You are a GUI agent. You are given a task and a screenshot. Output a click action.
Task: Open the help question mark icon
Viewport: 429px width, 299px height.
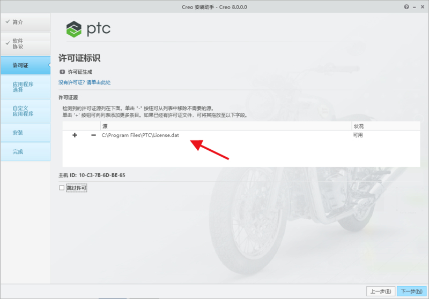click(406, 7)
